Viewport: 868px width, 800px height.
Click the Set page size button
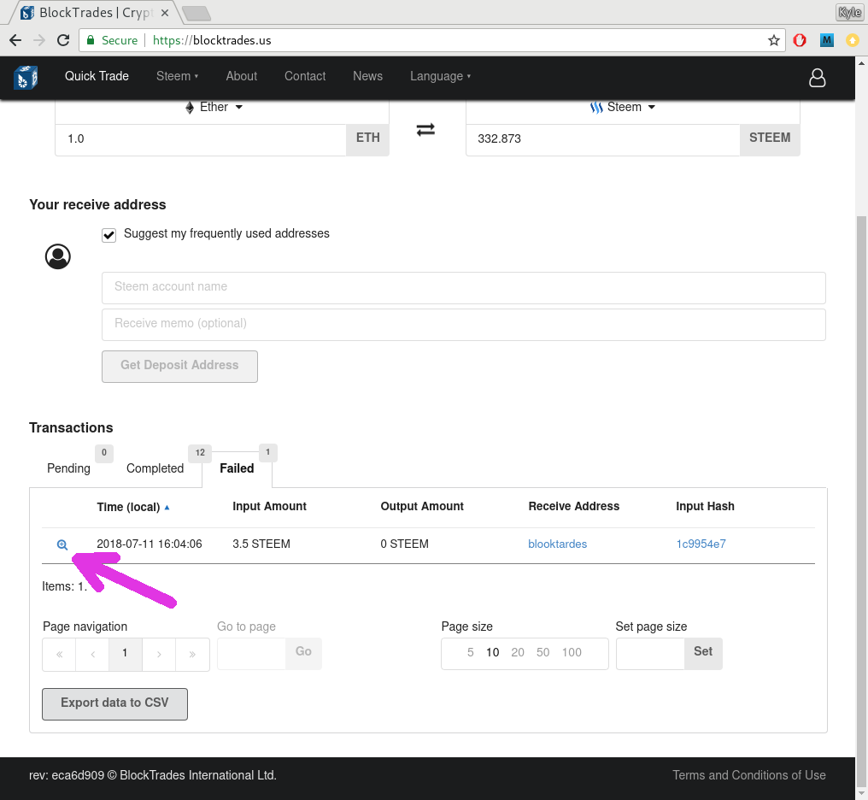[703, 653]
